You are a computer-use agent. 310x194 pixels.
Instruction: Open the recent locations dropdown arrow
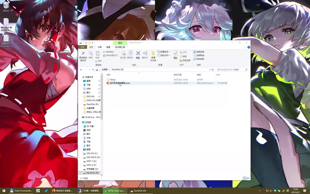coord(90,70)
